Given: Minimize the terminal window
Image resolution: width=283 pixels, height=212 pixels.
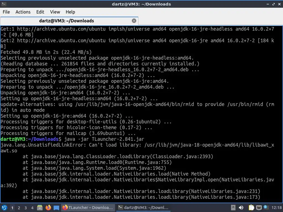Looking at the screenshot, I should pyautogui.click(x=268, y=4).
